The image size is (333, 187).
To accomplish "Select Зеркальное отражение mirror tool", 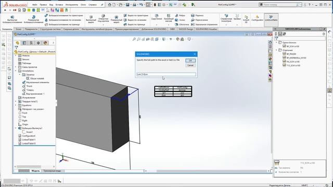I will click(x=204, y=24).
